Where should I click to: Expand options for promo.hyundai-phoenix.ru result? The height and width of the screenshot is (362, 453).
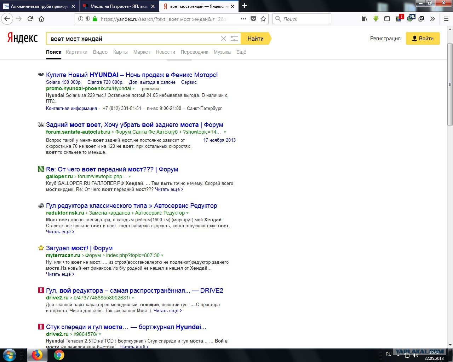134,89
